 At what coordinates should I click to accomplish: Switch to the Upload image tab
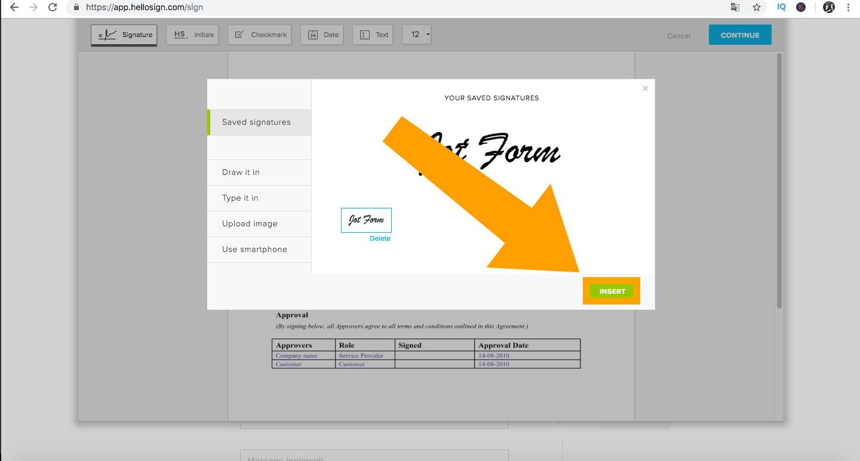[259, 224]
